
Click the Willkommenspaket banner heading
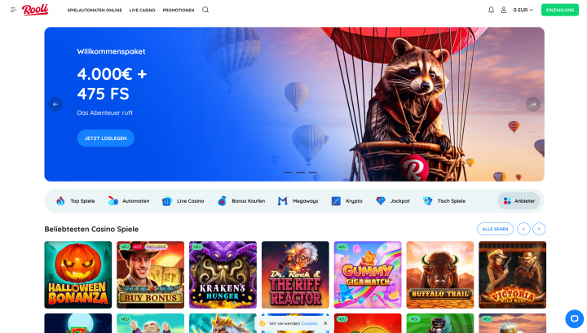111,51
